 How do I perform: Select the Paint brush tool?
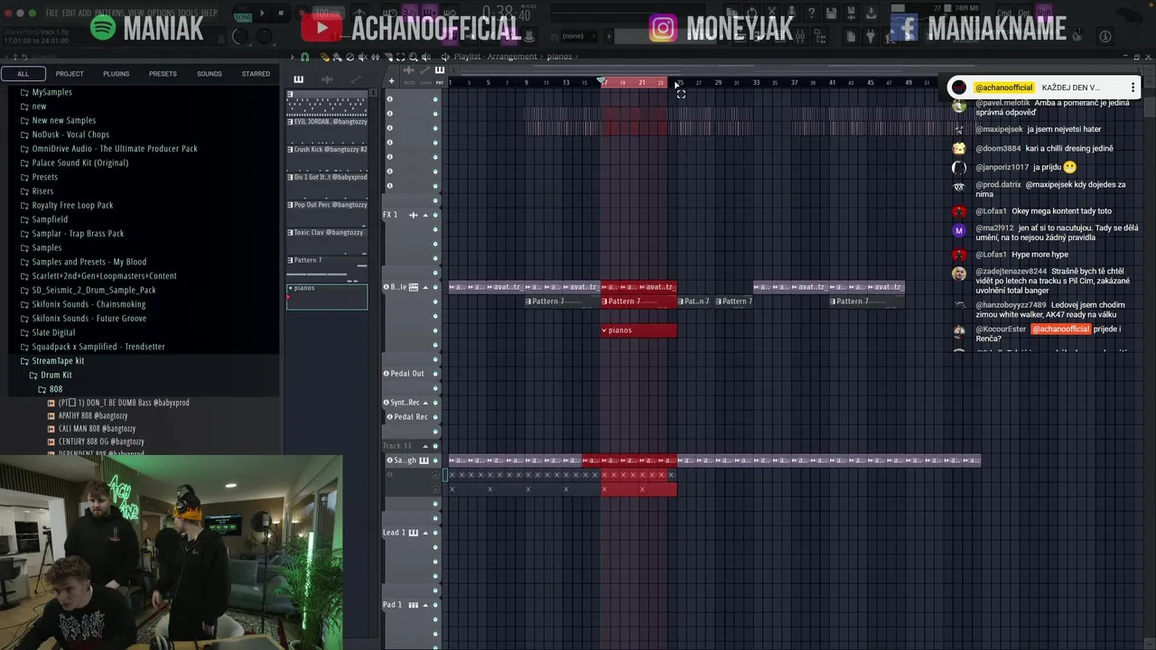[337, 57]
